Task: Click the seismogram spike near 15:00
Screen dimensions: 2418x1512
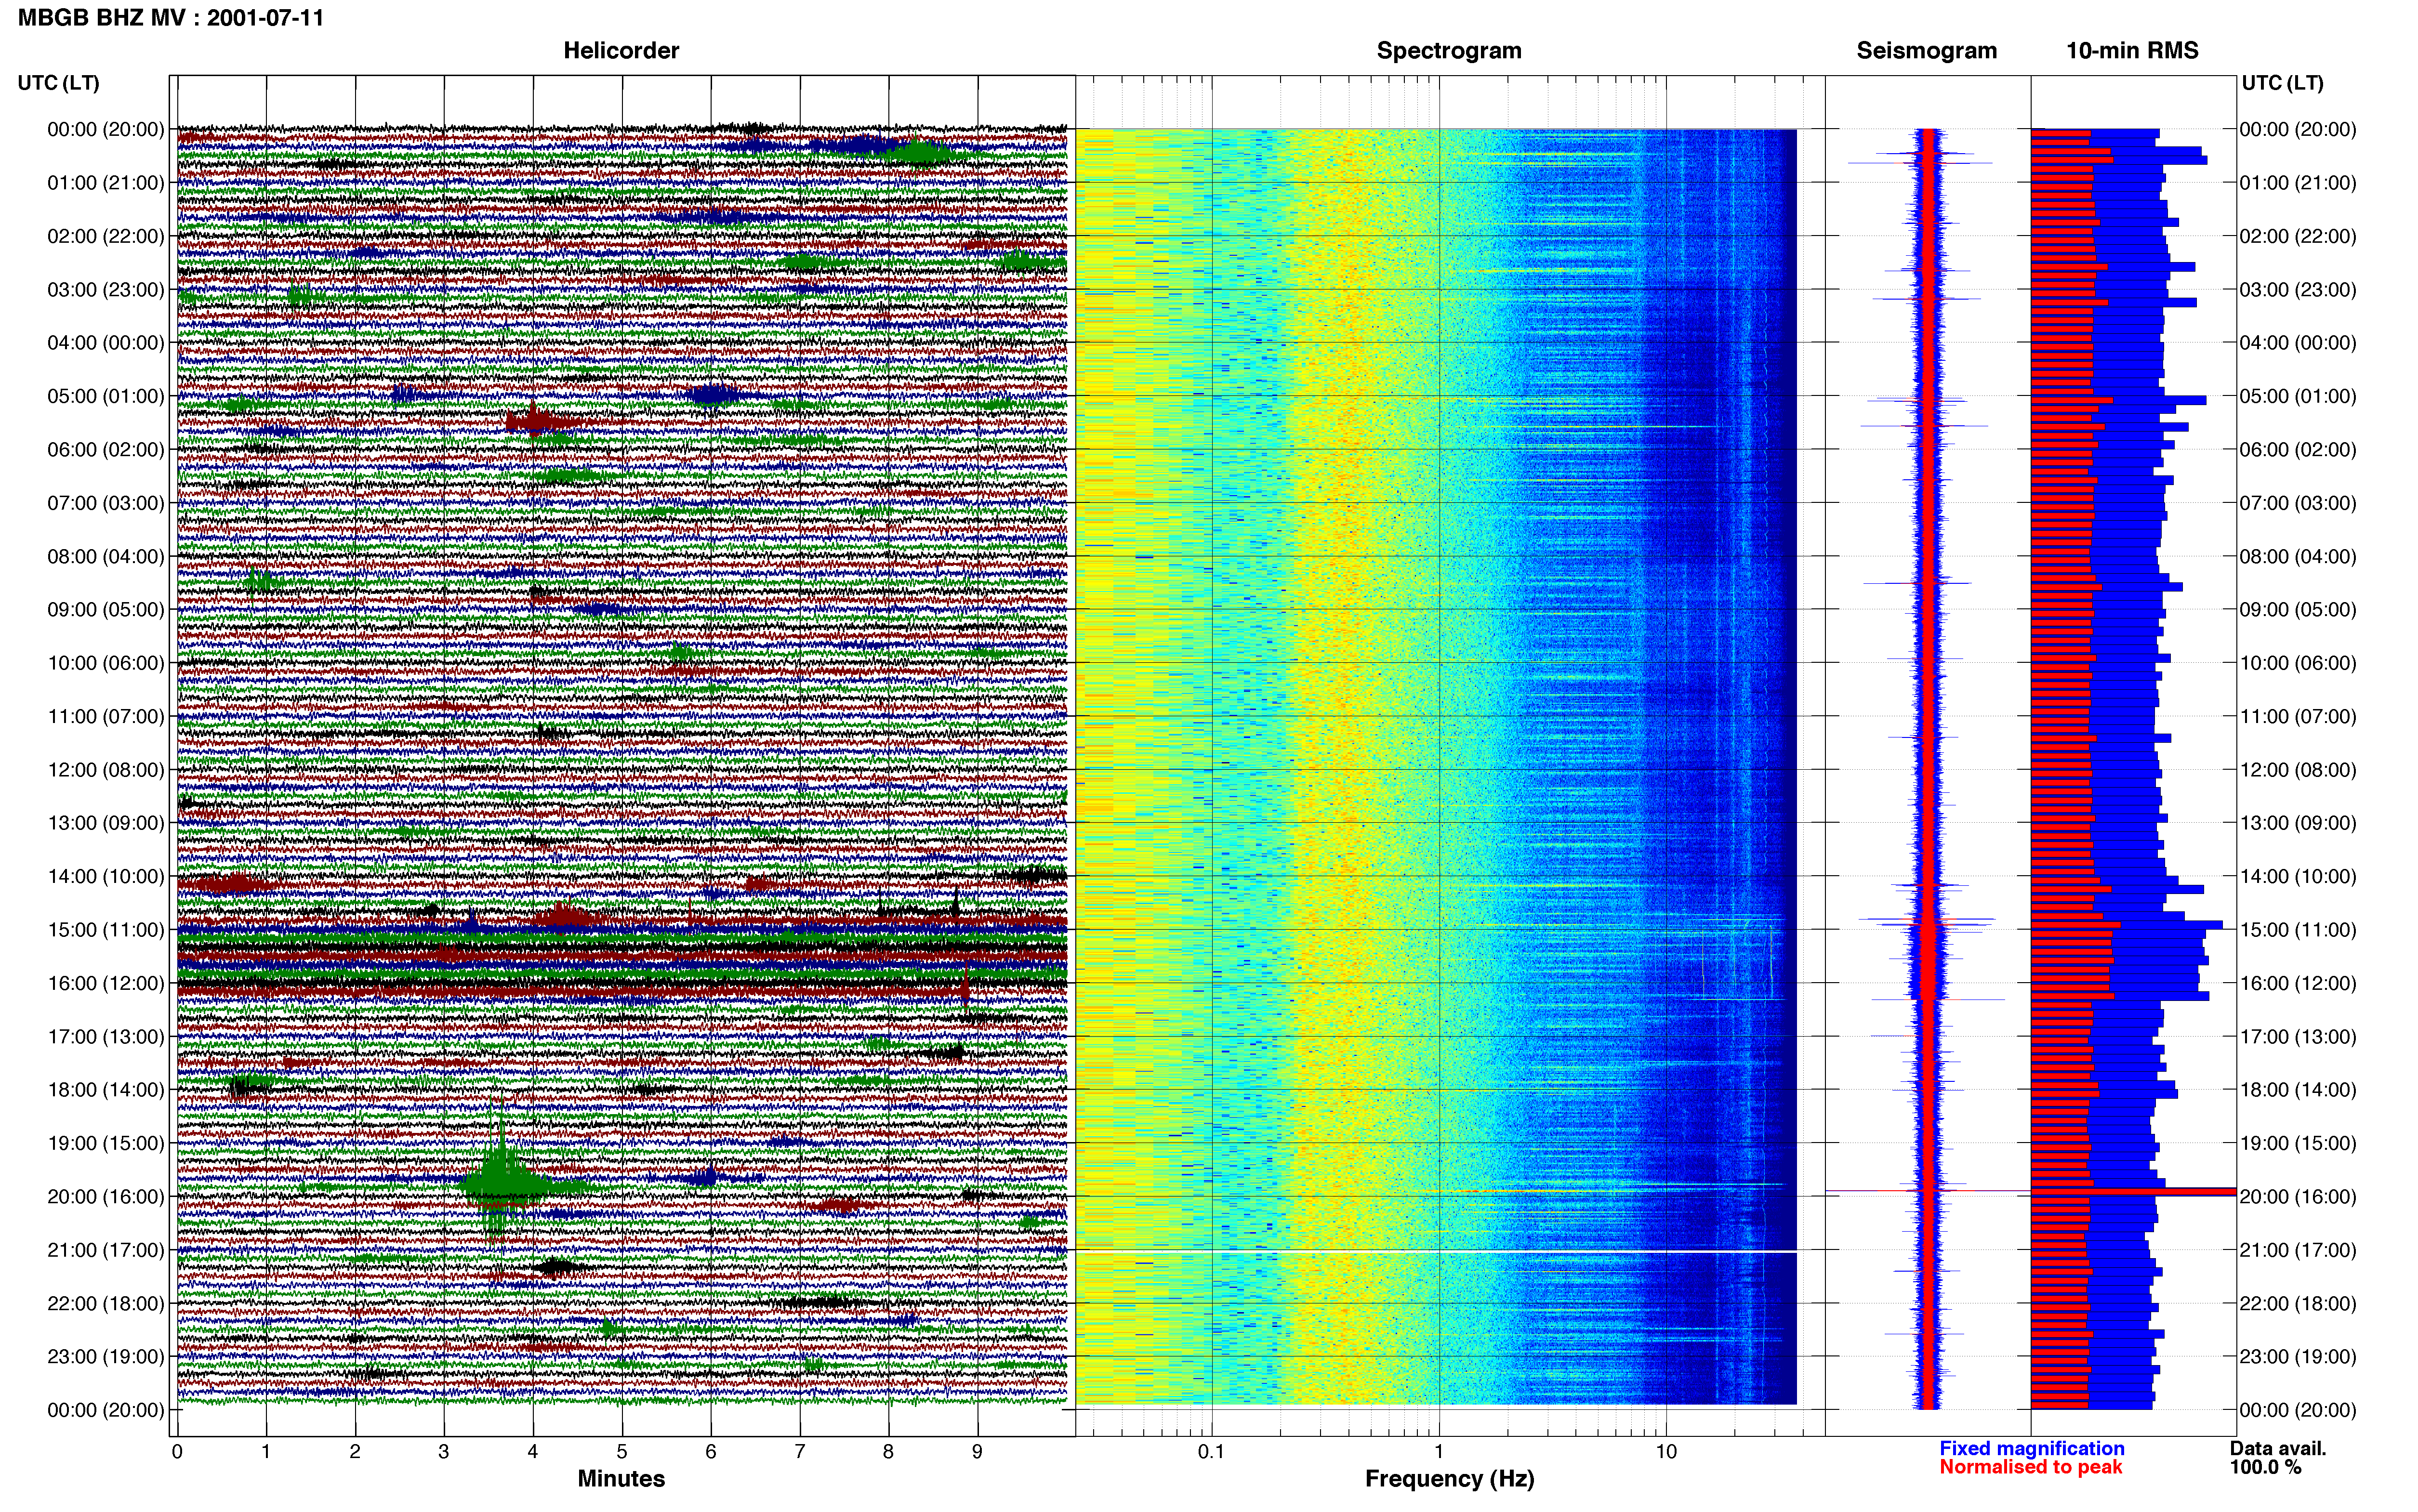Action: click(1927, 920)
